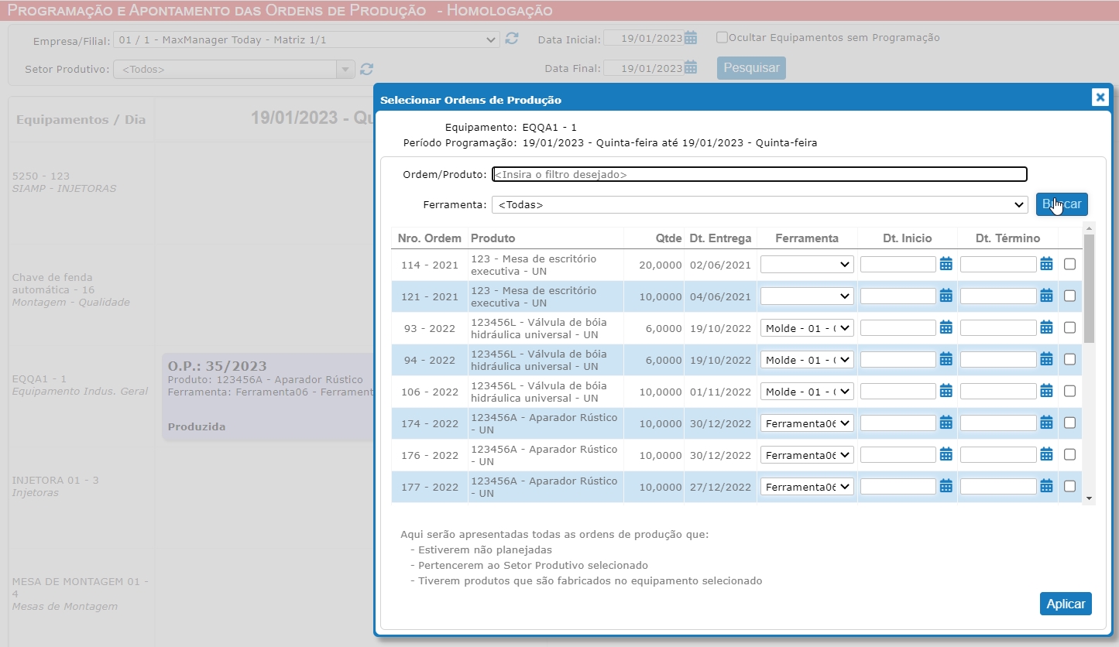The image size is (1119, 647).
Task: Open the Data Final calendar picker
Action: 691,67
